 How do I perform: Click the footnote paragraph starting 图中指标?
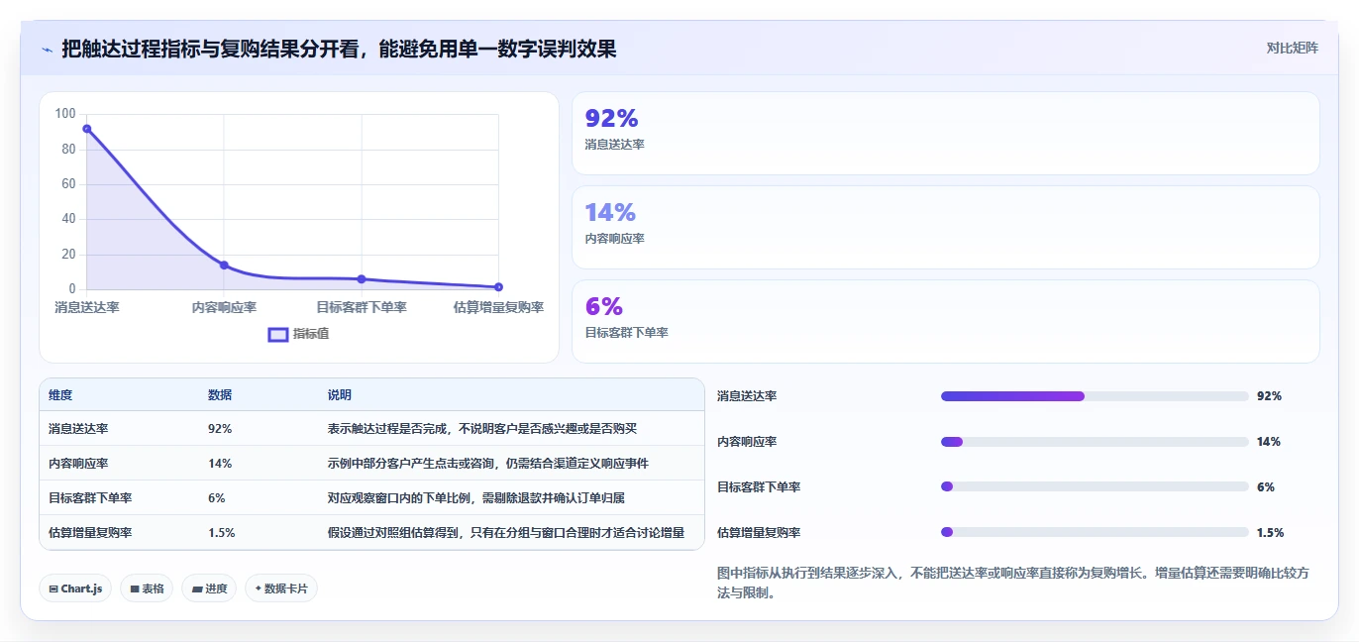coord(1013,584)
